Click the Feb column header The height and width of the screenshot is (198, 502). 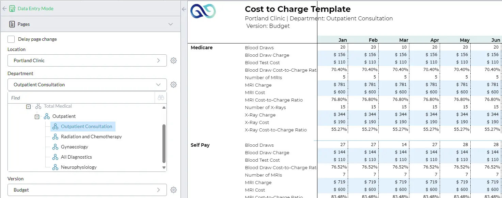[373, 40]
